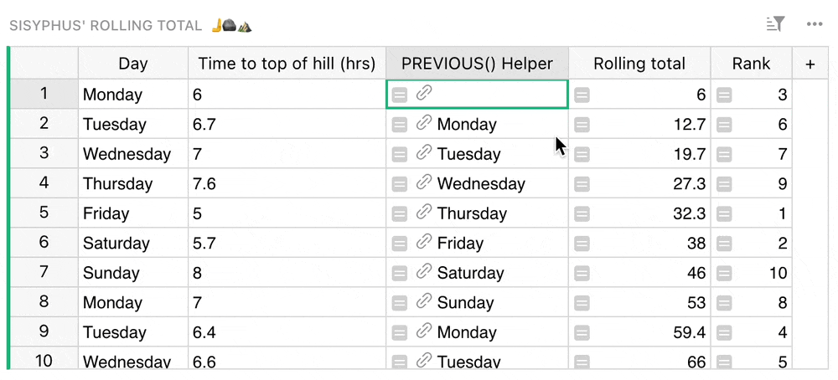838x380 pixels.
Task: Click the Sisyphus' Rolling Total section title
Action: coord(106,26)
